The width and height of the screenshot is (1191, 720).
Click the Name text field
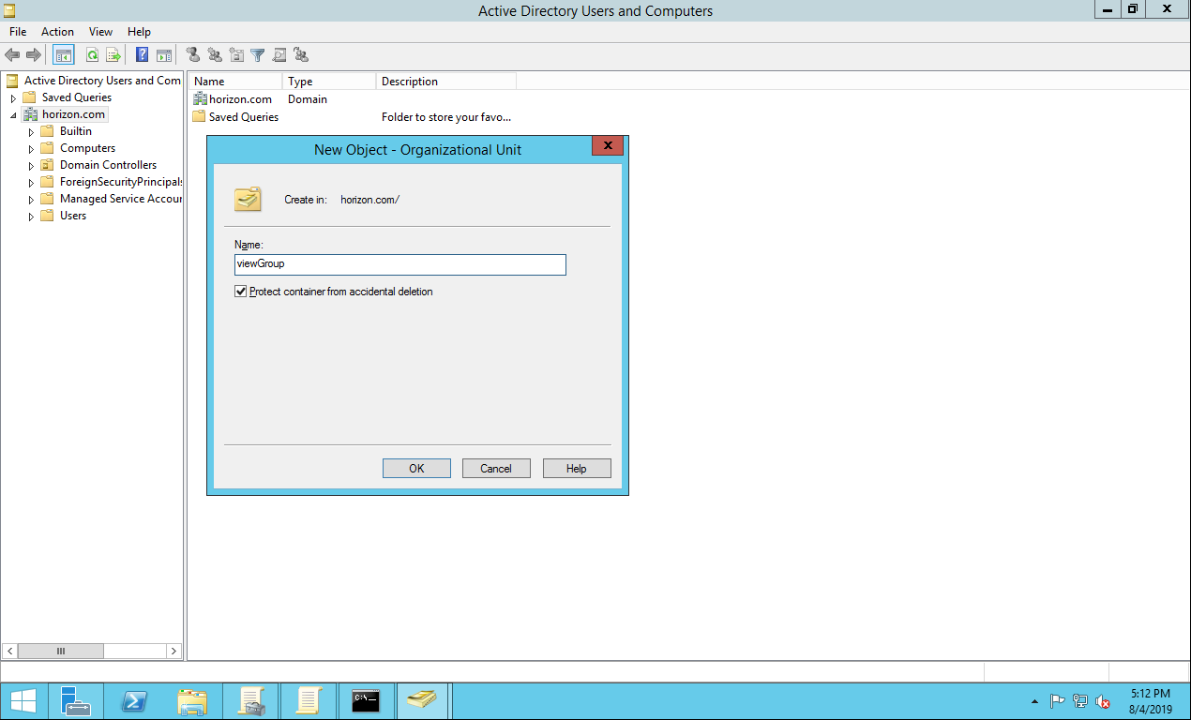tap(400, 264)
